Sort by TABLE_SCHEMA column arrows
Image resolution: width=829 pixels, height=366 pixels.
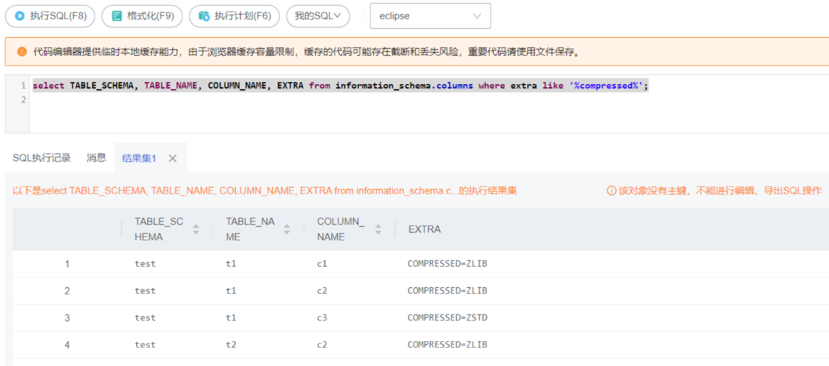click(x=196, y=229)
